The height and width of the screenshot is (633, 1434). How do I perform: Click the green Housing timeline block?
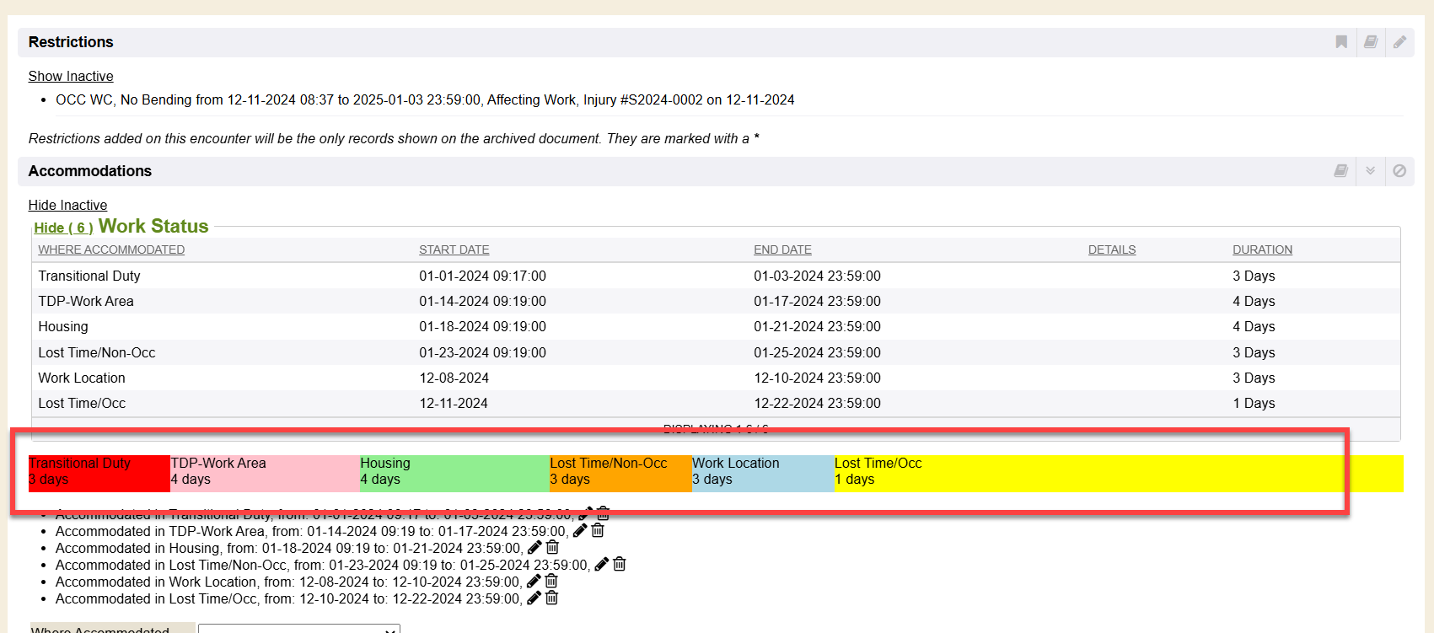(454, 473)
